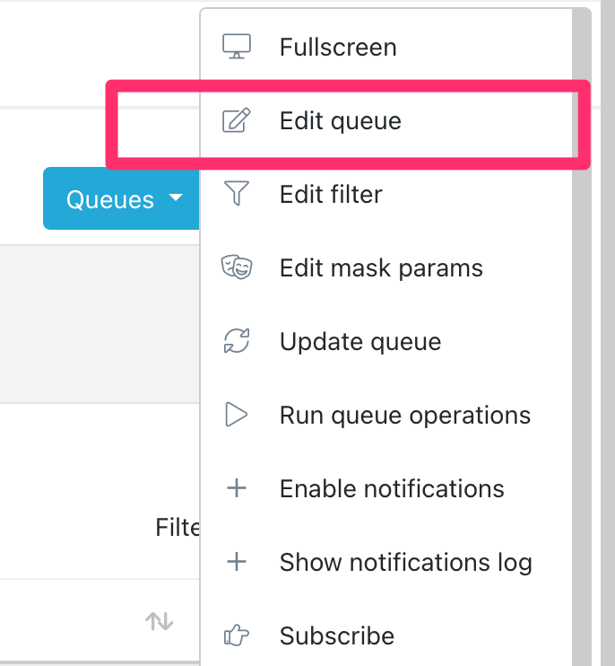Screen dimensions: 615x666
Task: Click the Run queue operations play icon
Action: [x=237, y=415]
